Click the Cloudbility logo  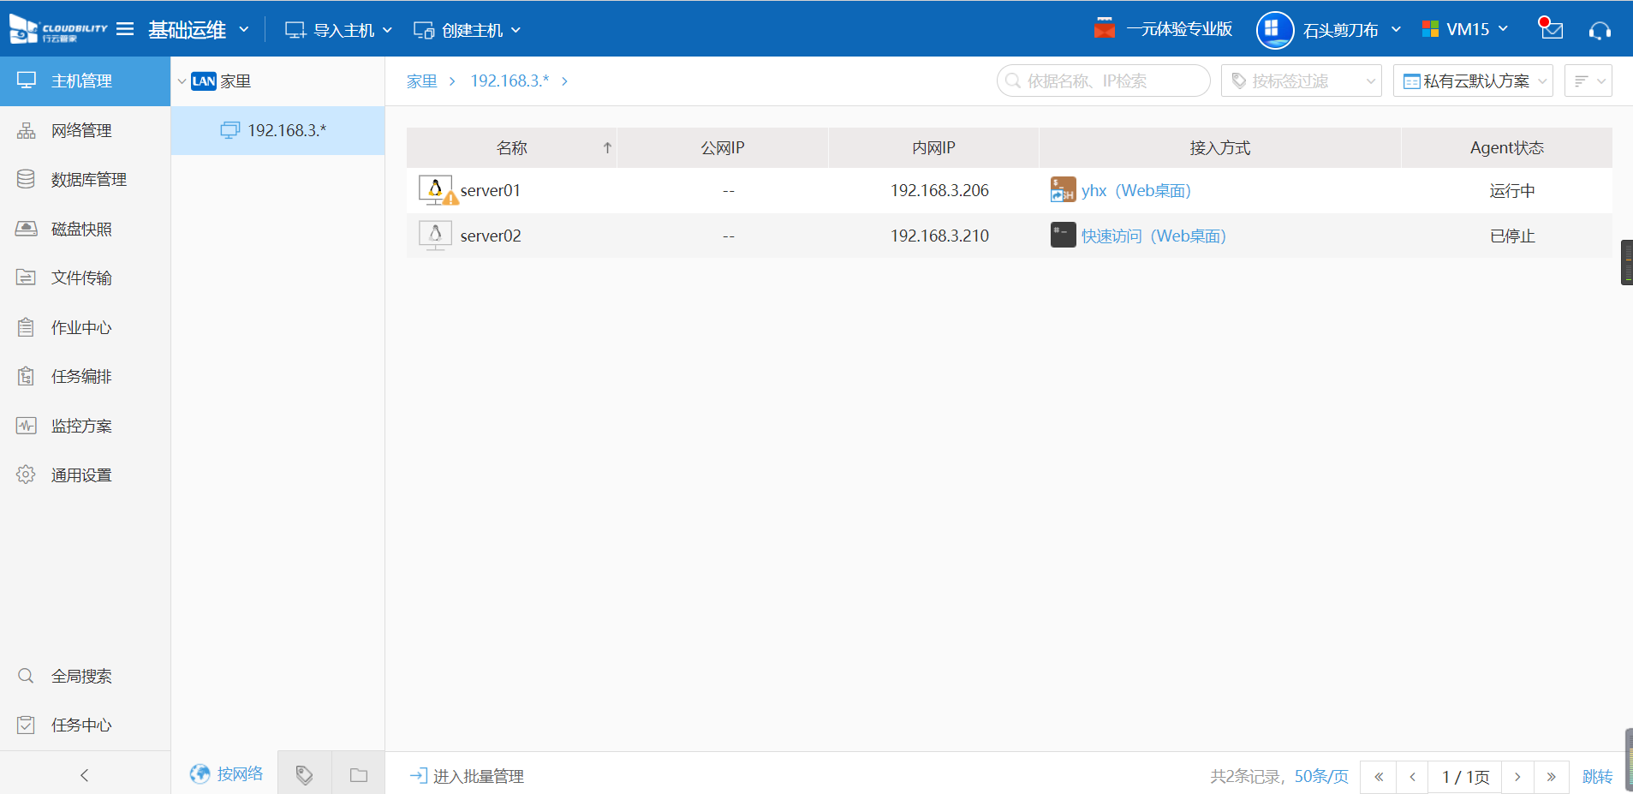58,29
